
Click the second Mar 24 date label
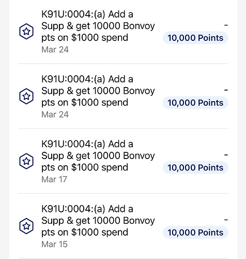(x=55, y=114)
